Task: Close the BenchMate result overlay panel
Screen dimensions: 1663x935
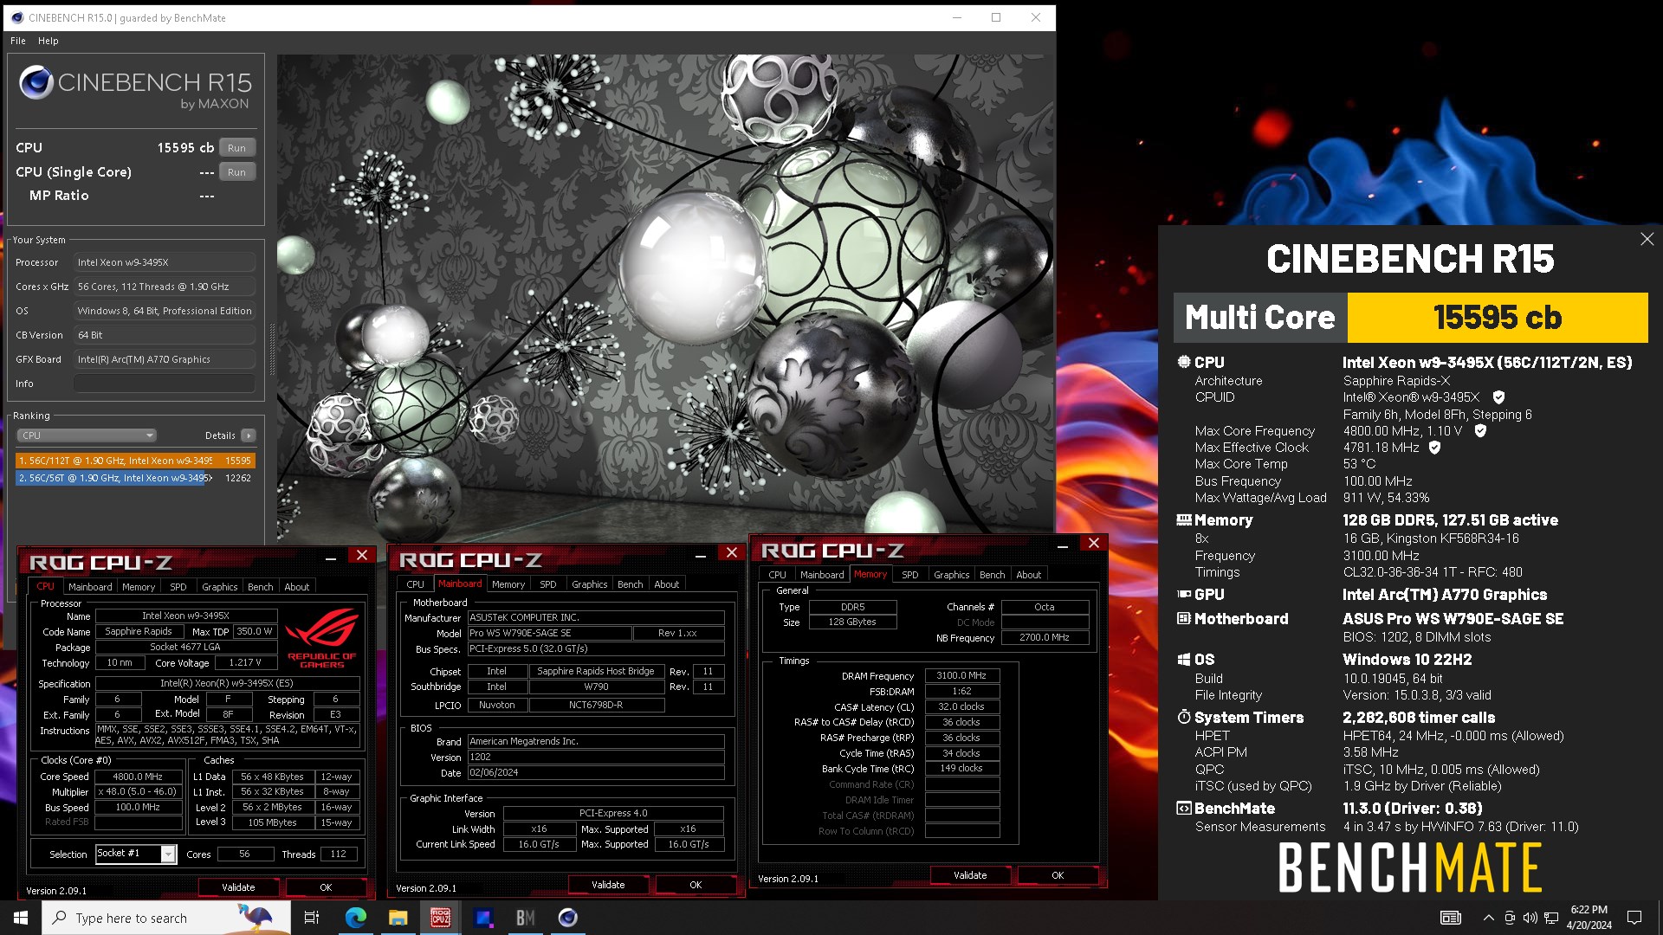Action: 1647,239
